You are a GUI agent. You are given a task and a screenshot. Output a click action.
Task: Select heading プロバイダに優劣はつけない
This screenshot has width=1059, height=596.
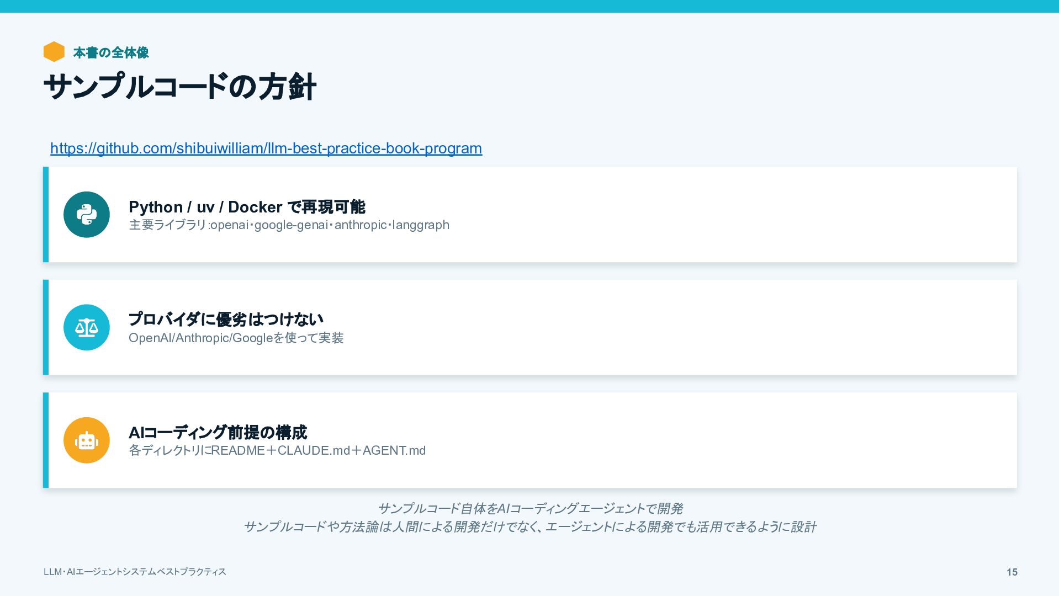click(226, 320)
